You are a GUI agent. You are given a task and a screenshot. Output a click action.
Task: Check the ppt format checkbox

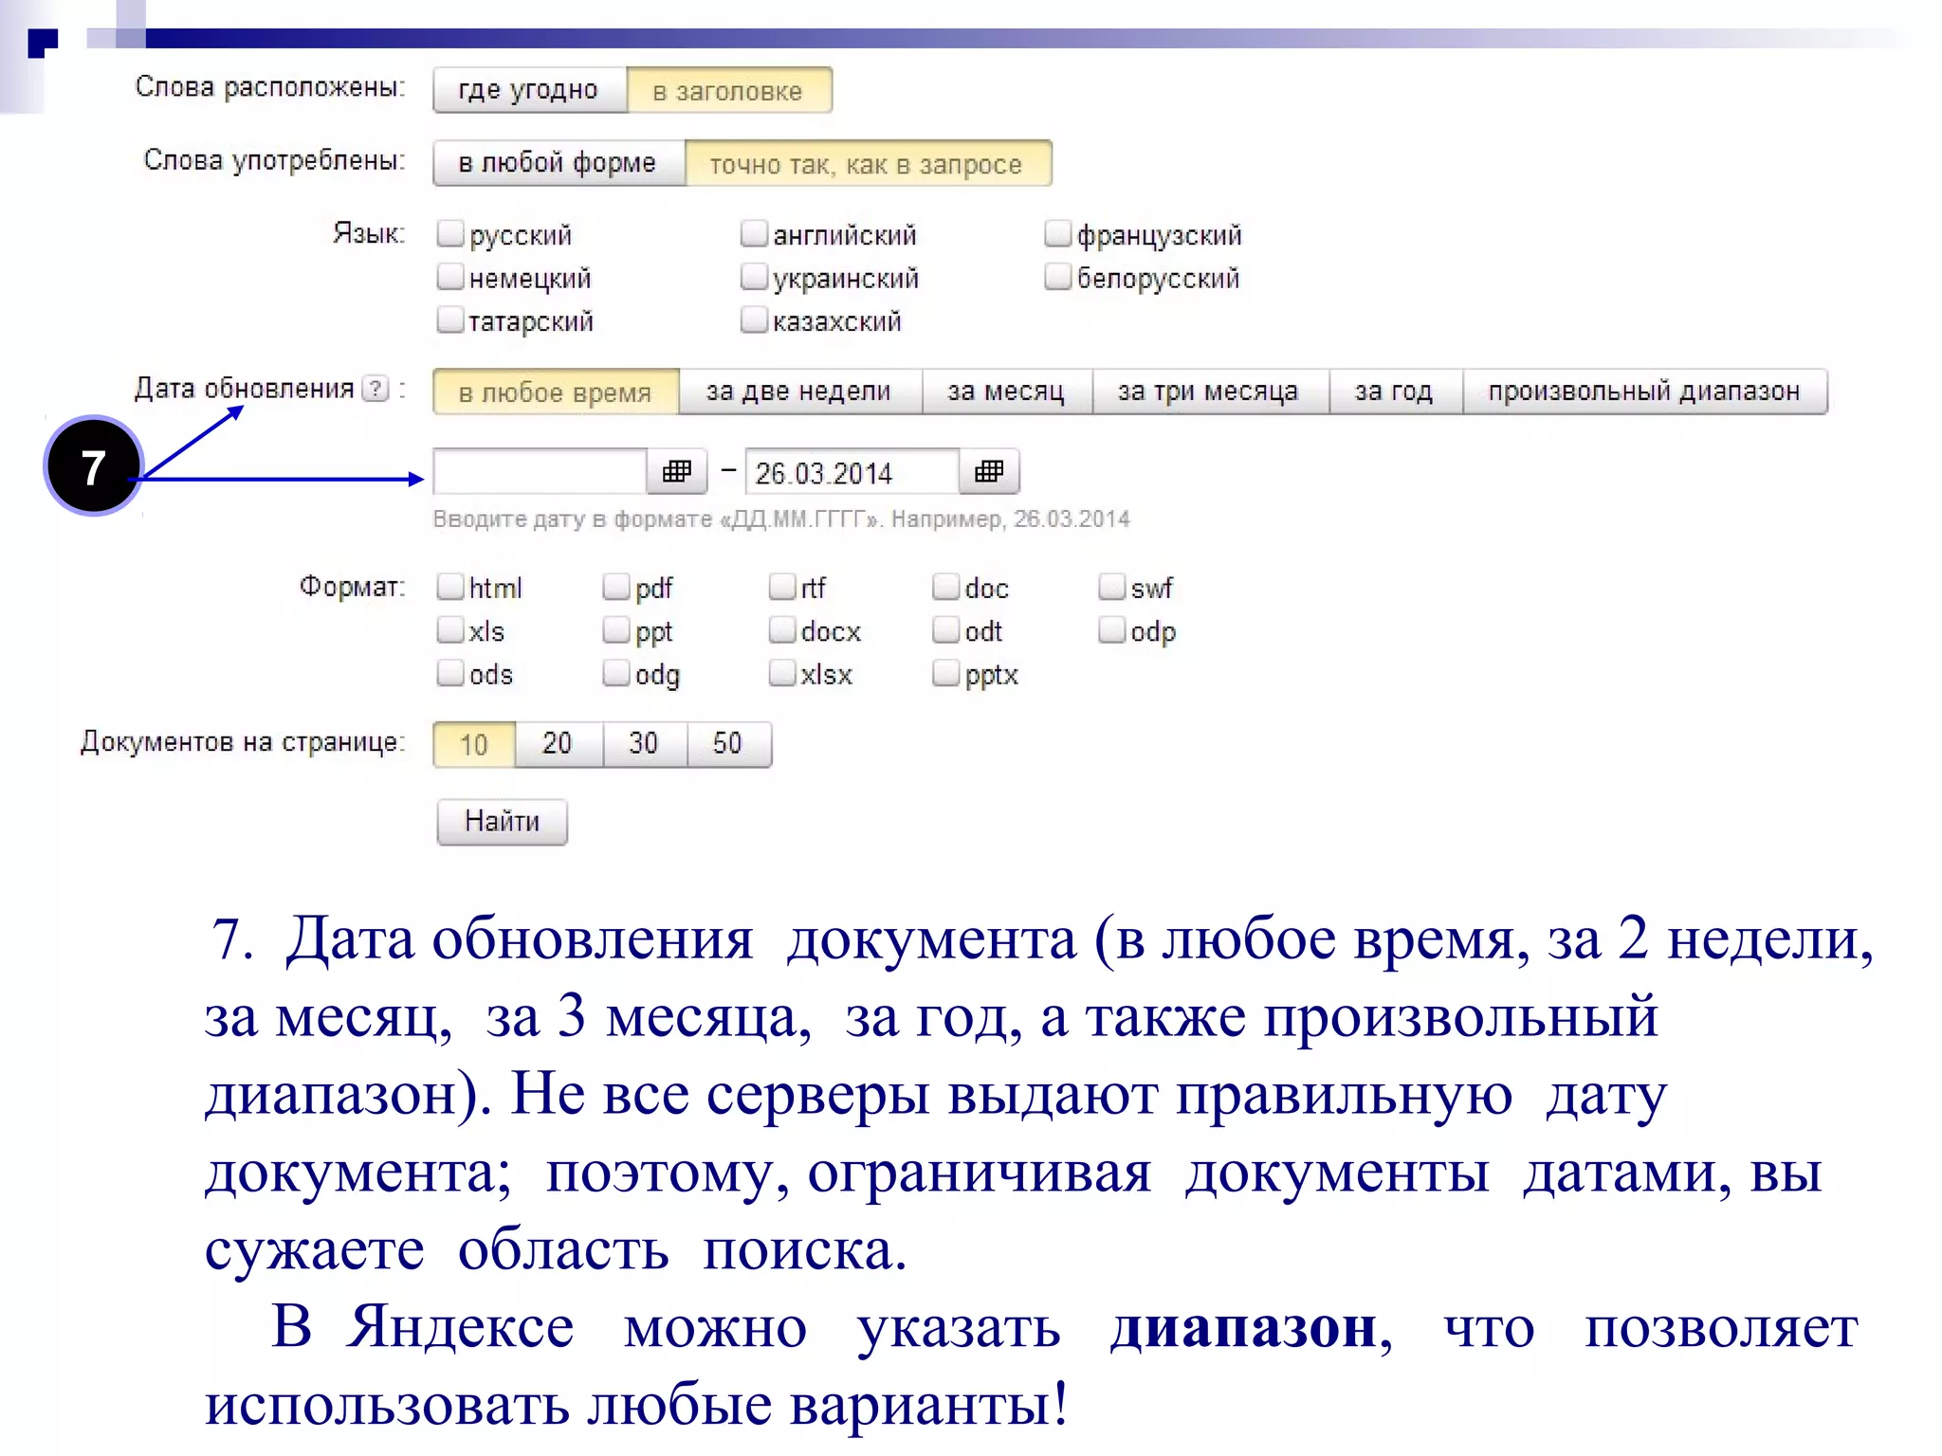pyautogui.click(x=616, y=629)
